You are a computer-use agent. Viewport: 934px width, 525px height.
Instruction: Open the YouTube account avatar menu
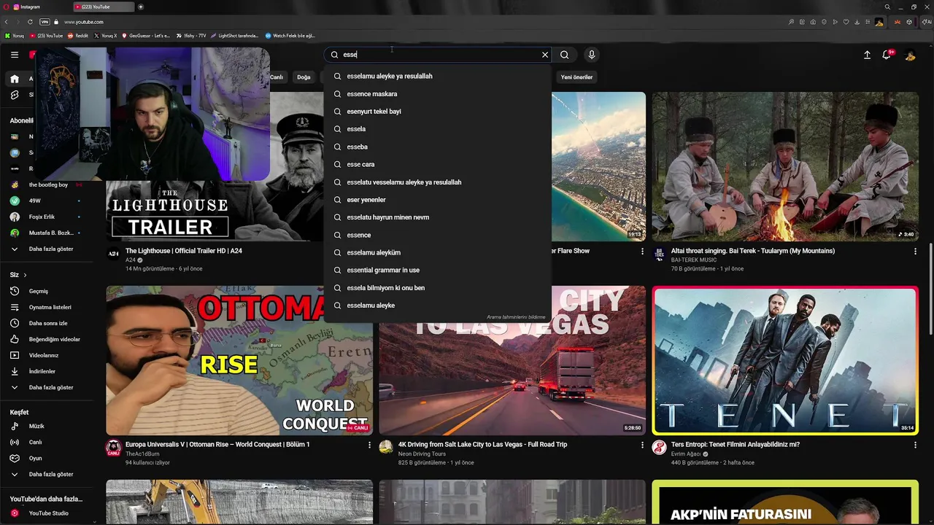(910, 55)
